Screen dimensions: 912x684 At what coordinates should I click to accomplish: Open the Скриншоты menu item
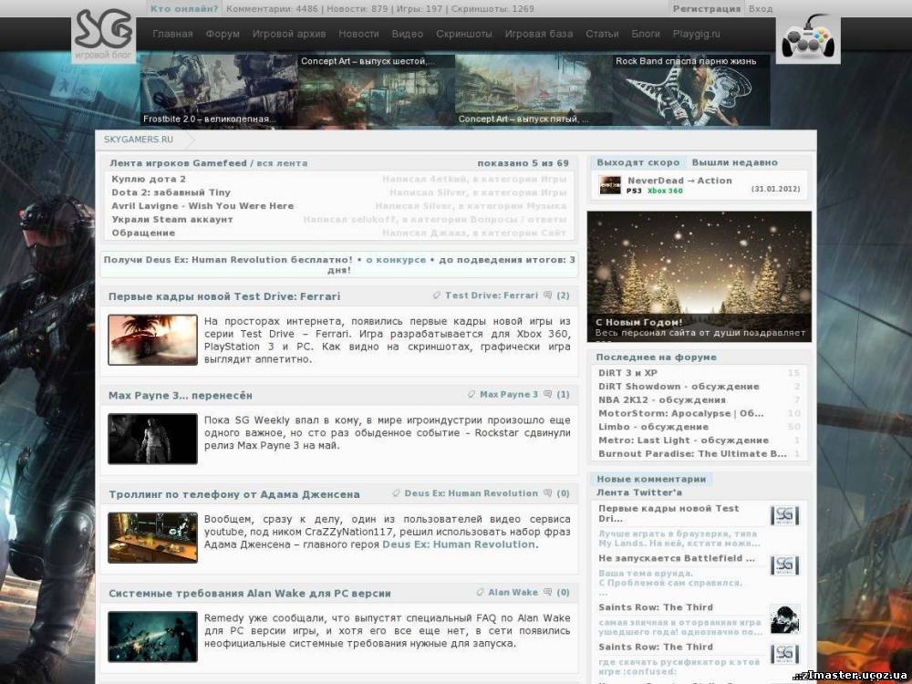(464, 34)
